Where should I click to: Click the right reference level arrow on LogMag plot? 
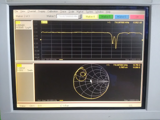[142, 40]
